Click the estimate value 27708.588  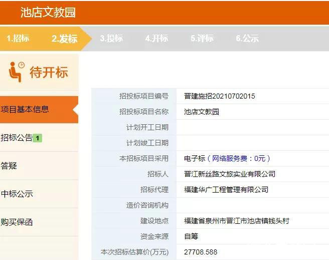pos(201,252)
